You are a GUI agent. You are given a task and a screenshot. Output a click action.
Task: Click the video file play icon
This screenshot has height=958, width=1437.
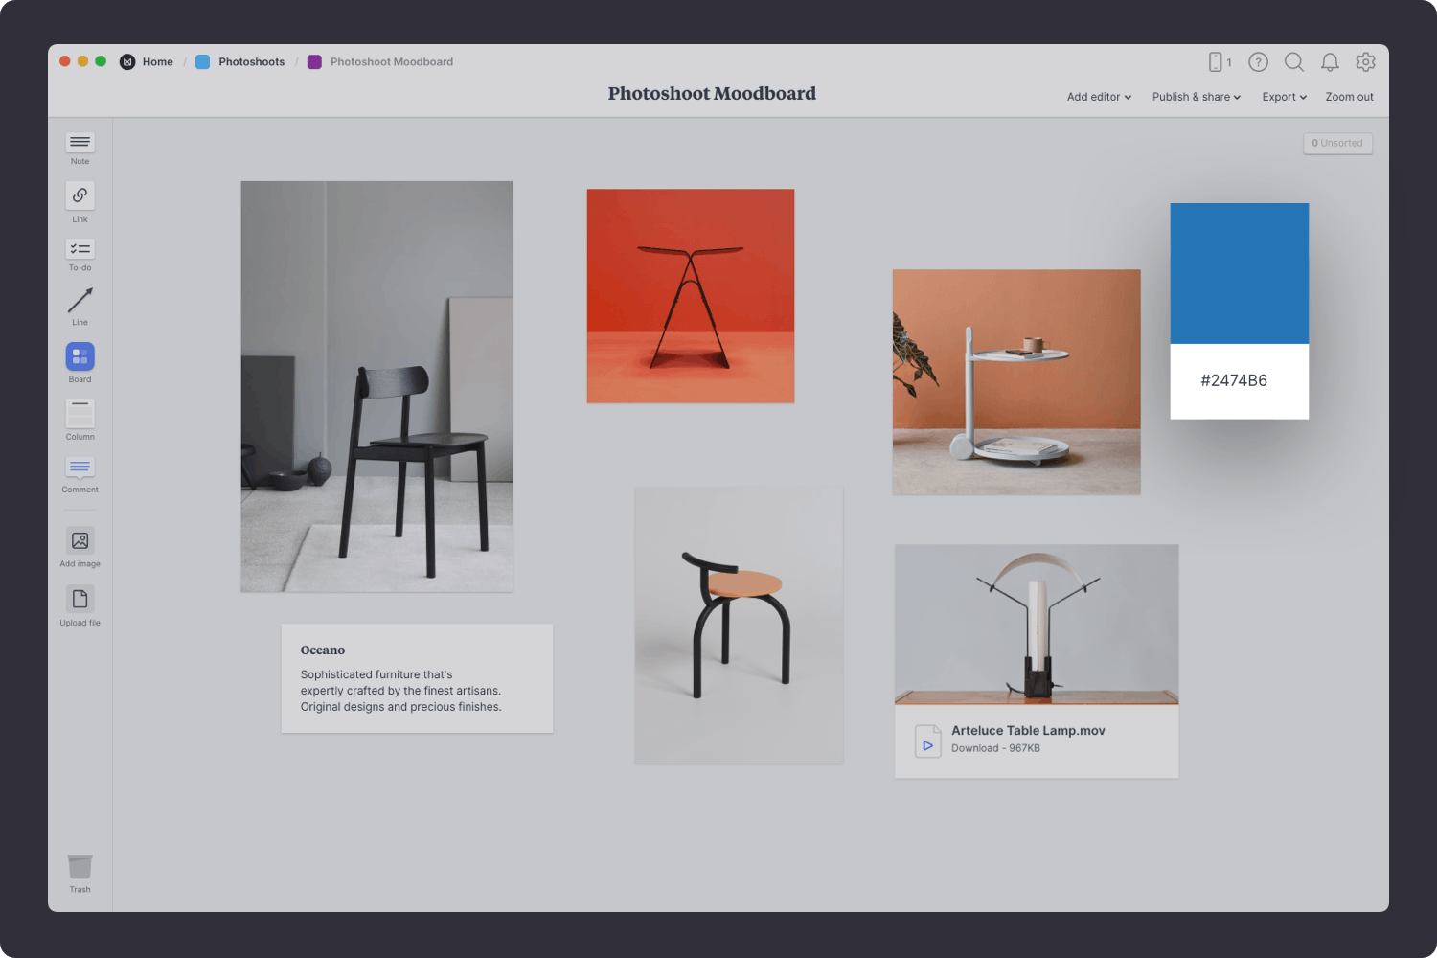coord(927,741)
